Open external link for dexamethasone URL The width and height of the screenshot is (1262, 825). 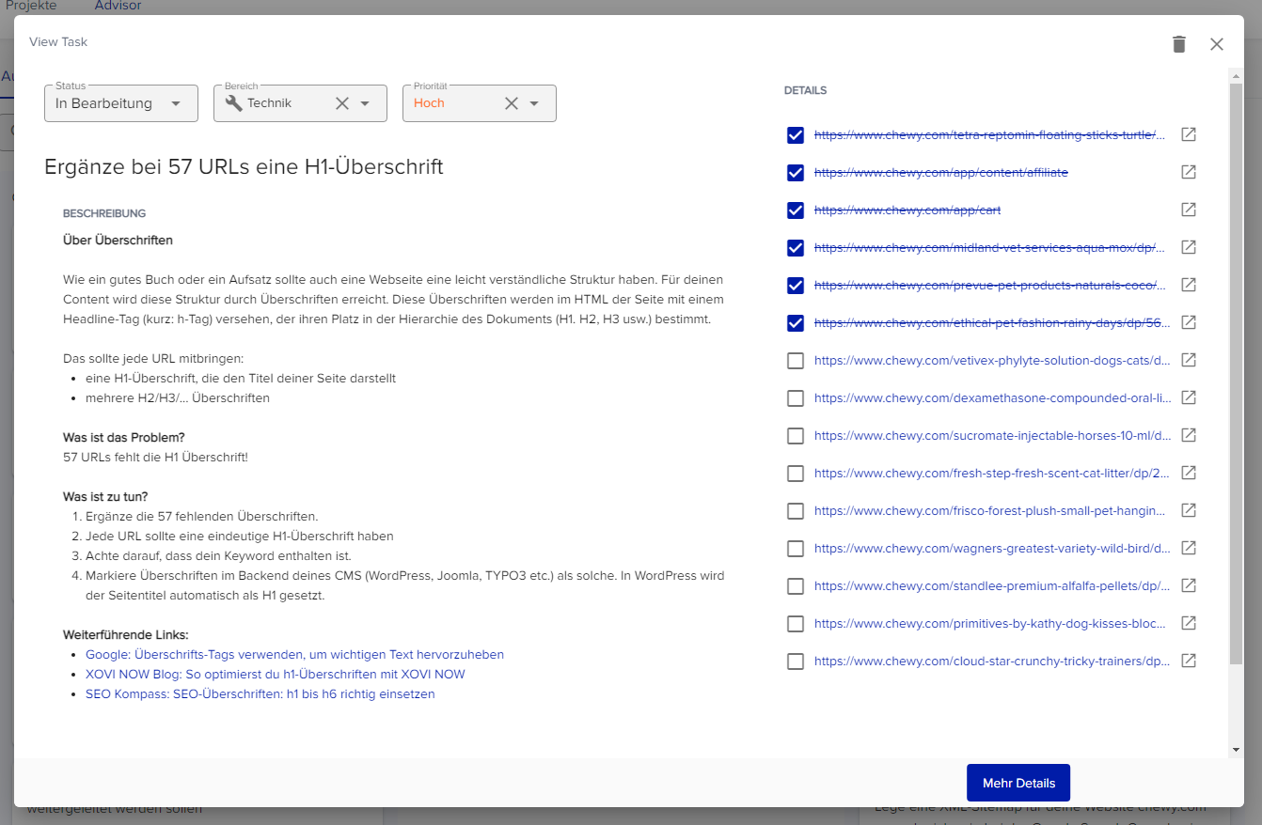tap(1189, 397)
